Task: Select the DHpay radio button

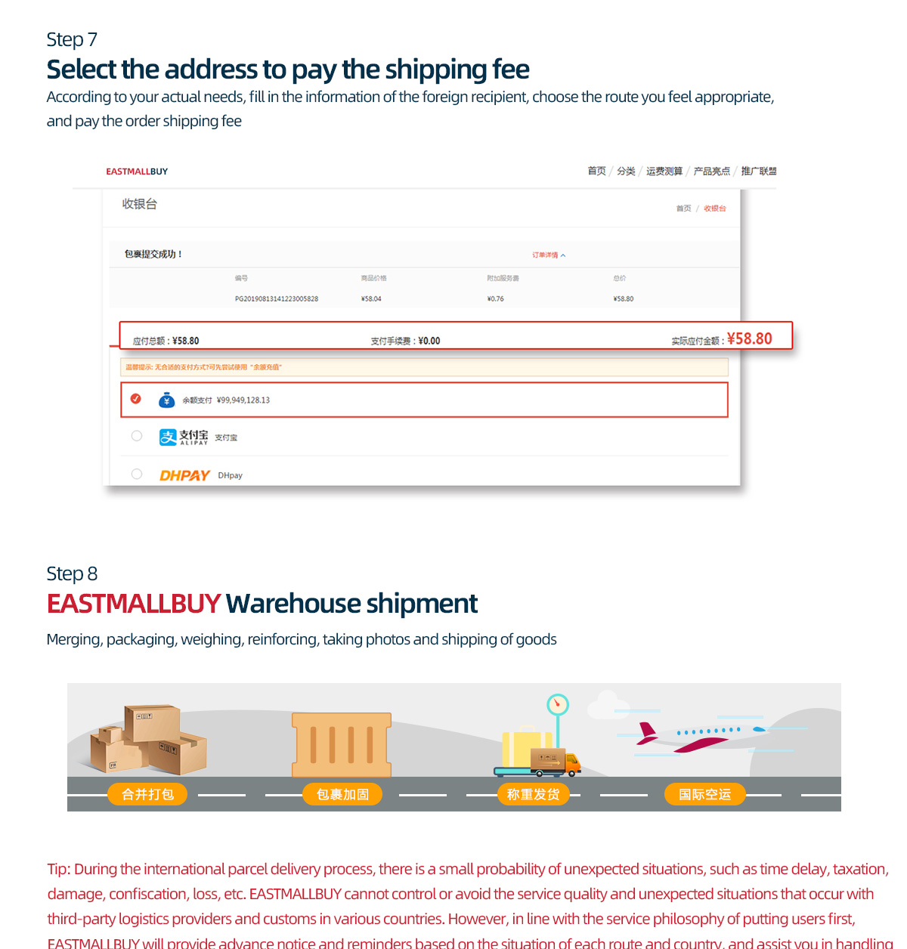Action: (137, 474)
